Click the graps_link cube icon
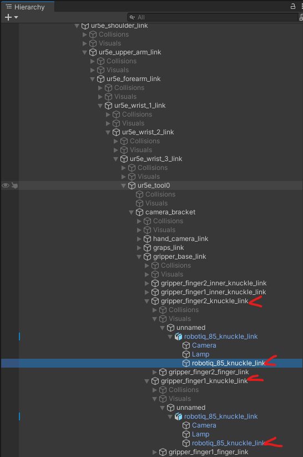 (148, 248)
